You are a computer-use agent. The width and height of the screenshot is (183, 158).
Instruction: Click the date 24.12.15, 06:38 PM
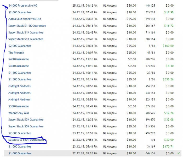click(85, 19)
